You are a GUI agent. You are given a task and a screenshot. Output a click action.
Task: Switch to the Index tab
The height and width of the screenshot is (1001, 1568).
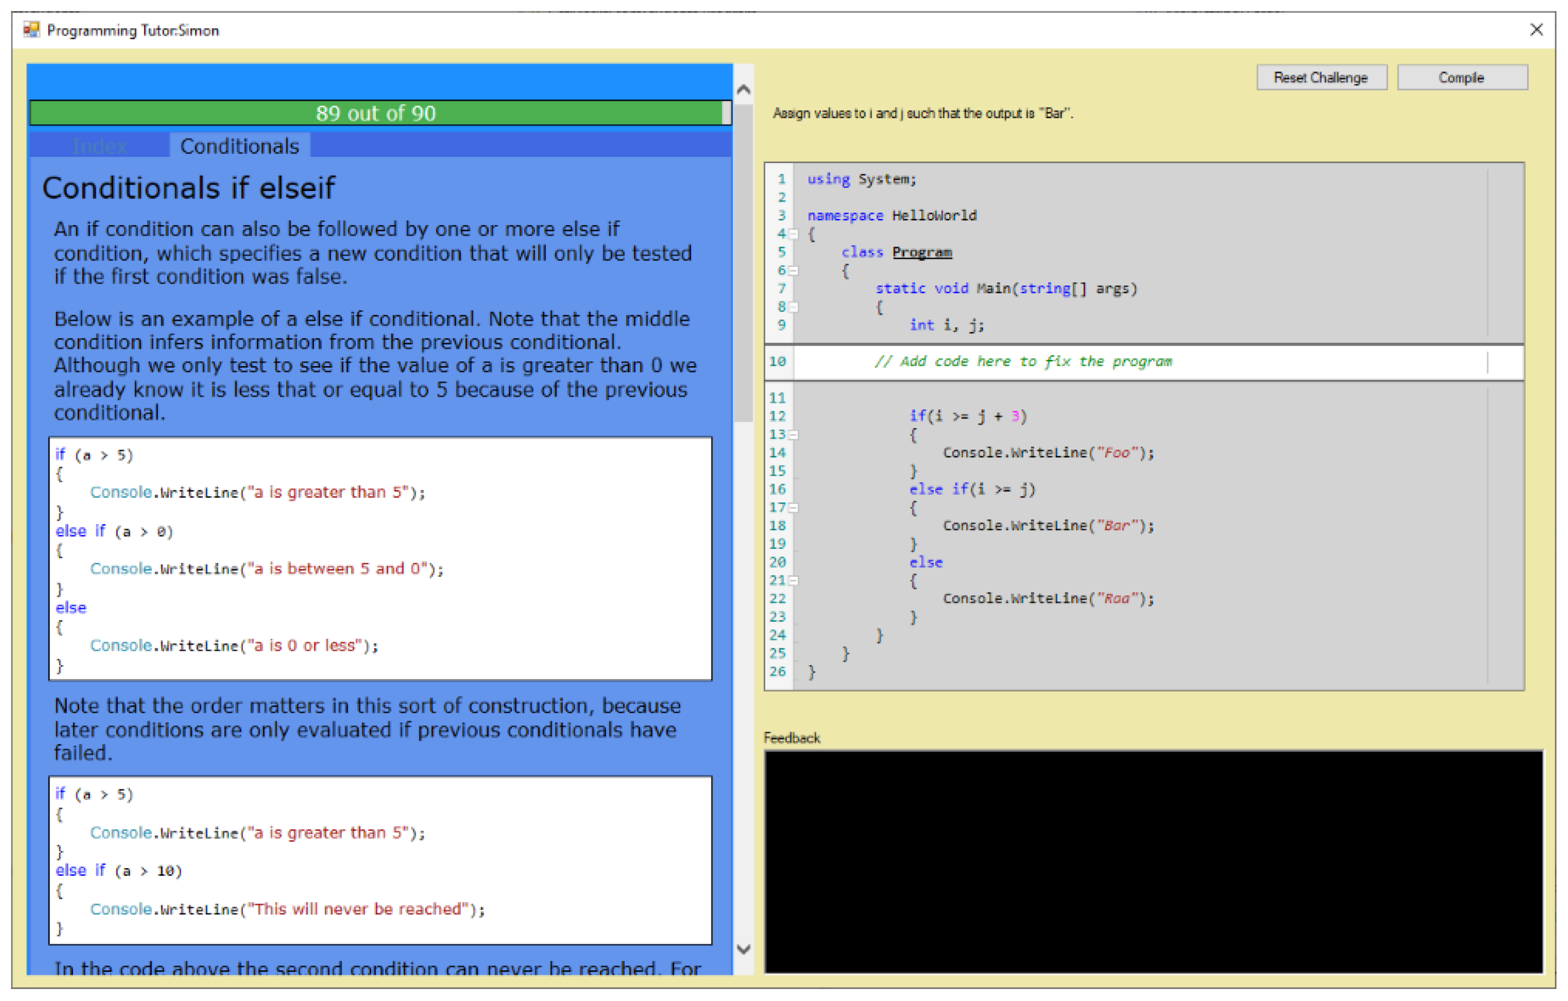click(x=100, y=146)
